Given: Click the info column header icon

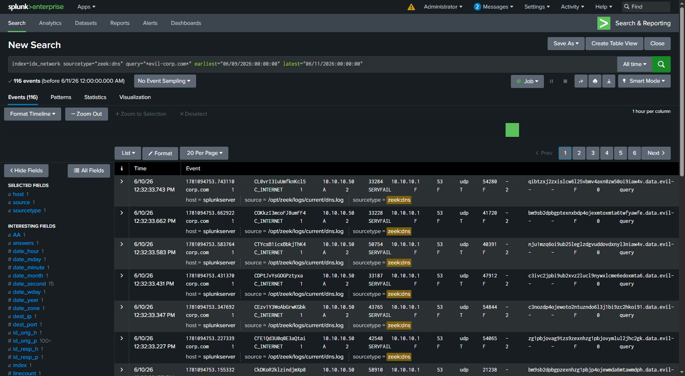Looking at the screenshot, I should (122, 168).
